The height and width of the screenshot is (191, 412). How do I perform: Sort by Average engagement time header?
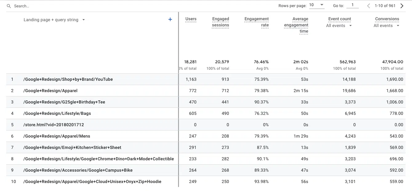[296, 25]
